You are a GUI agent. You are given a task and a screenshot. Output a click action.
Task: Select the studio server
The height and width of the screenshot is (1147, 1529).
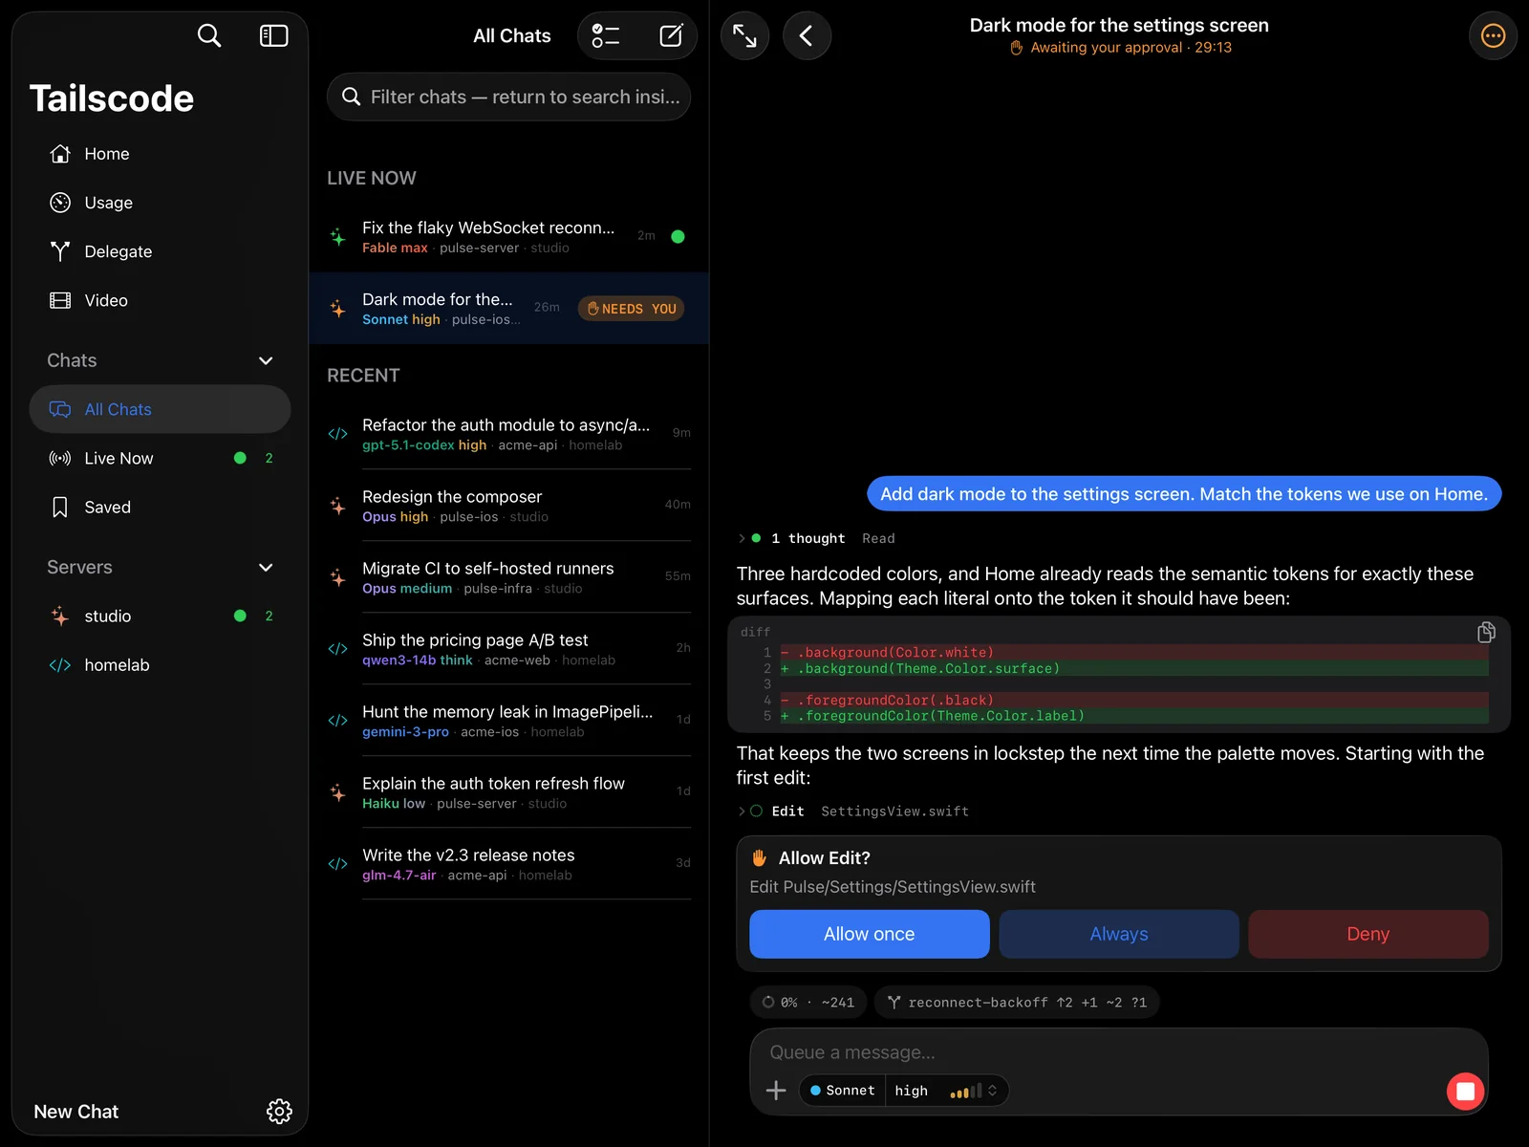click(160, 616)
